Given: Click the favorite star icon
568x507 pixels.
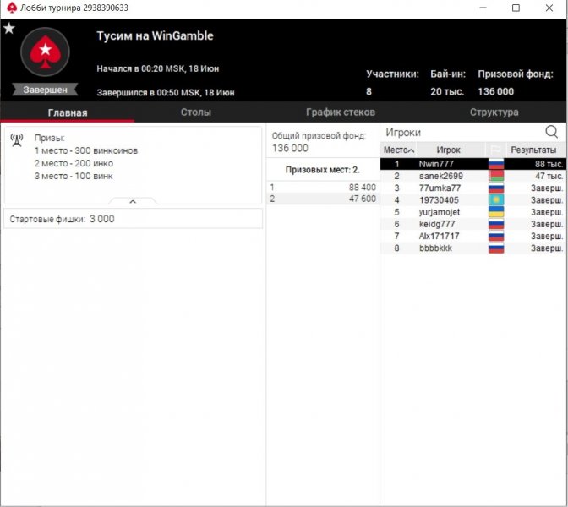Looking at the screenshot, I should (9, 29).
